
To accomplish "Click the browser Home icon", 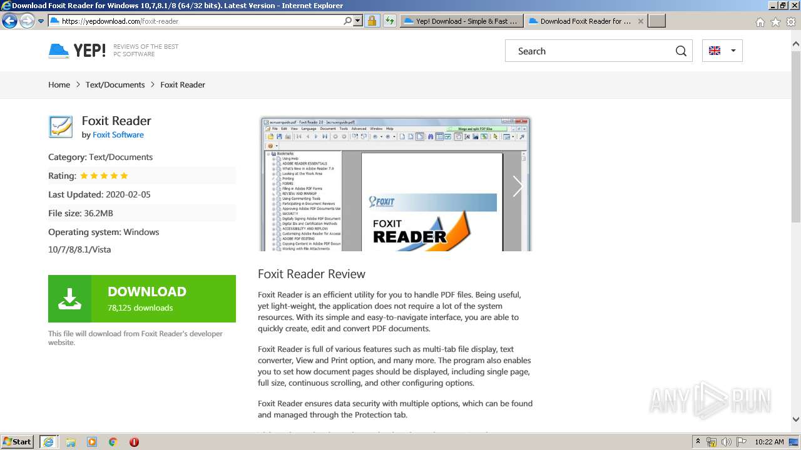I will click(x=760, y=22).
